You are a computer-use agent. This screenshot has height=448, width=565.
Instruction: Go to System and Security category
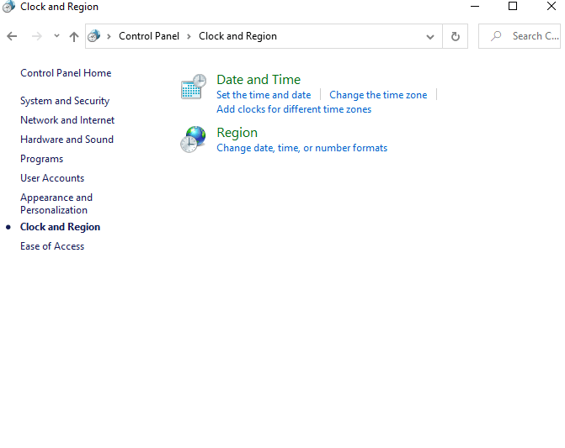(x=65, y=101)
